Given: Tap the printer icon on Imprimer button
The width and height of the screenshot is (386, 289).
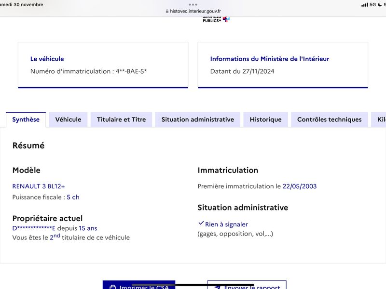Looking at the screenshot, I should tap(113, 287).
